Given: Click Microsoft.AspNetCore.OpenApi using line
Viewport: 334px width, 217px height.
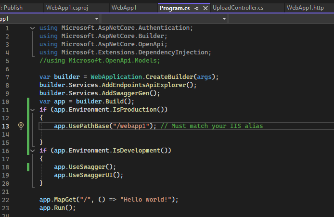Looking at the screenshot, I should tap(103, 44).
